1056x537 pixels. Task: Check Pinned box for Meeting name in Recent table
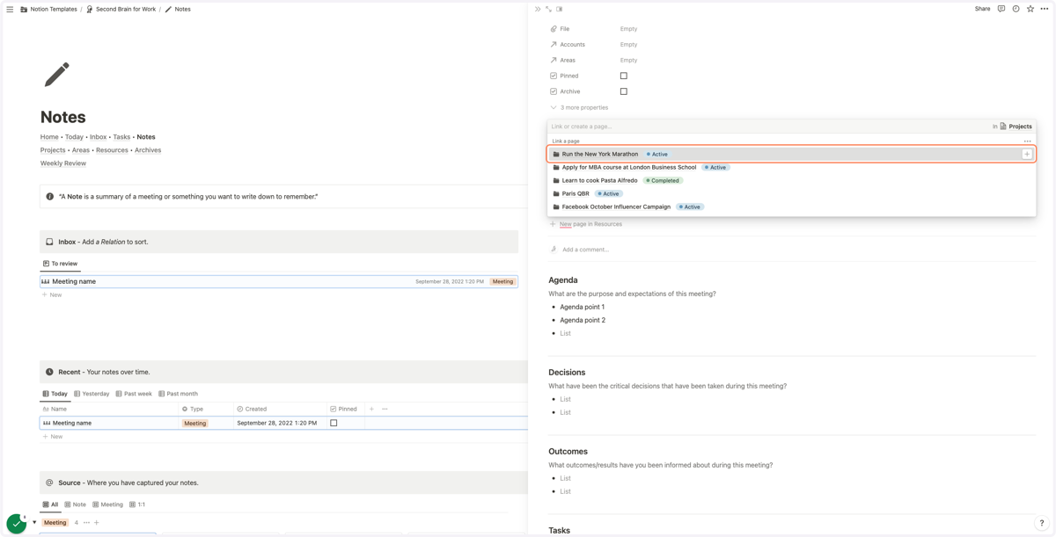tap(334, 423)
